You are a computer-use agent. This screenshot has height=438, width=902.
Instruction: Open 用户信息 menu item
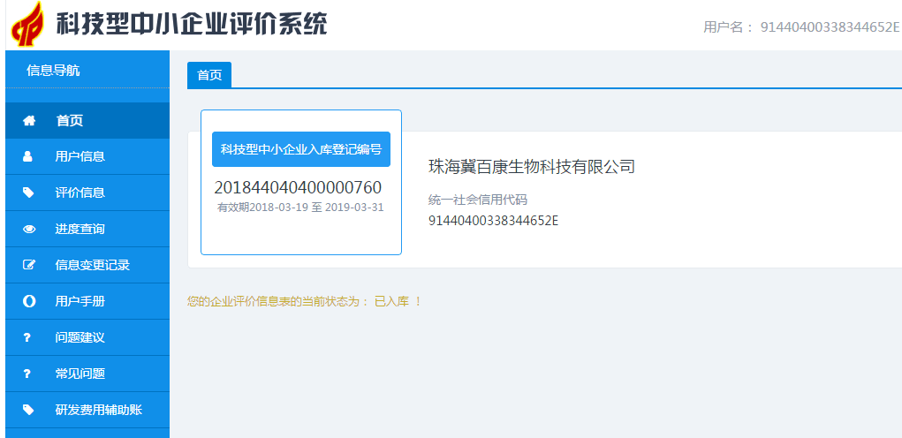(x=87, y=156)
